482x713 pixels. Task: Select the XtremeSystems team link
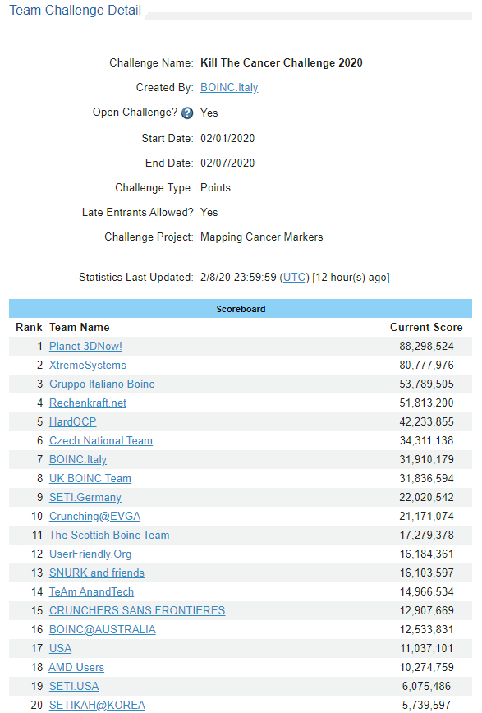[x=88, y=366]
